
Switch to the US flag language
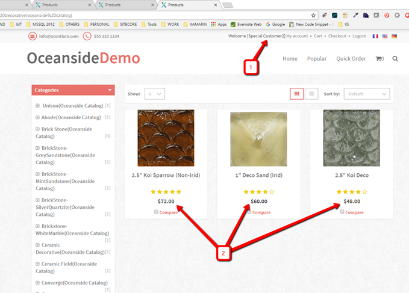click(385, 36)
